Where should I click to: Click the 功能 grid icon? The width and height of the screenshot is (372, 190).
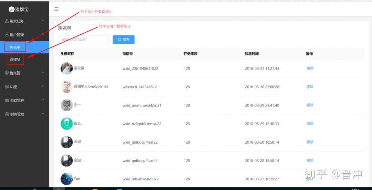(7, 87)
